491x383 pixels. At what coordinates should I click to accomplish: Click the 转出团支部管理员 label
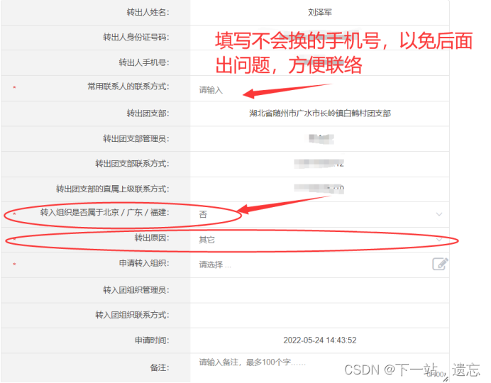(x=136, y=138)
